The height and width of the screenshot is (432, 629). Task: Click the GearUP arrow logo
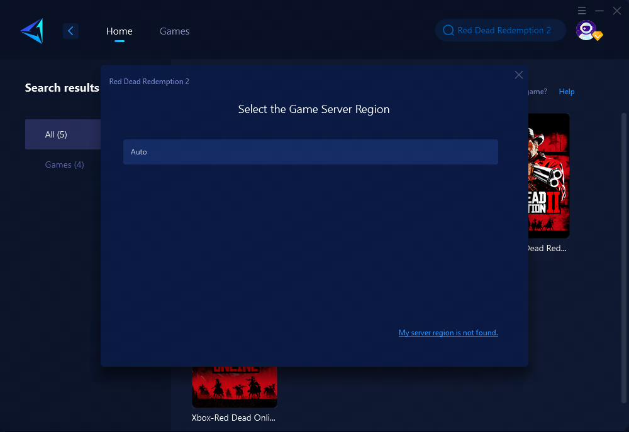(32, 31)
